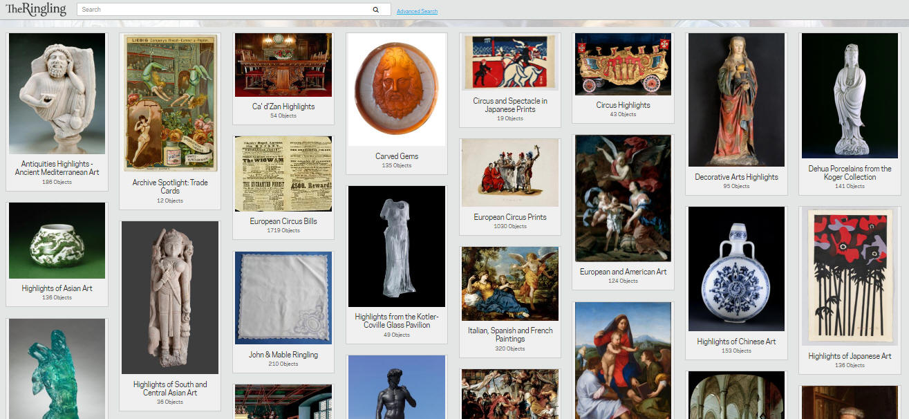Click the 19 Objects count text
The height and width of the screenshot is (419, 909).
pyautogui.click(x=510, y=119)
